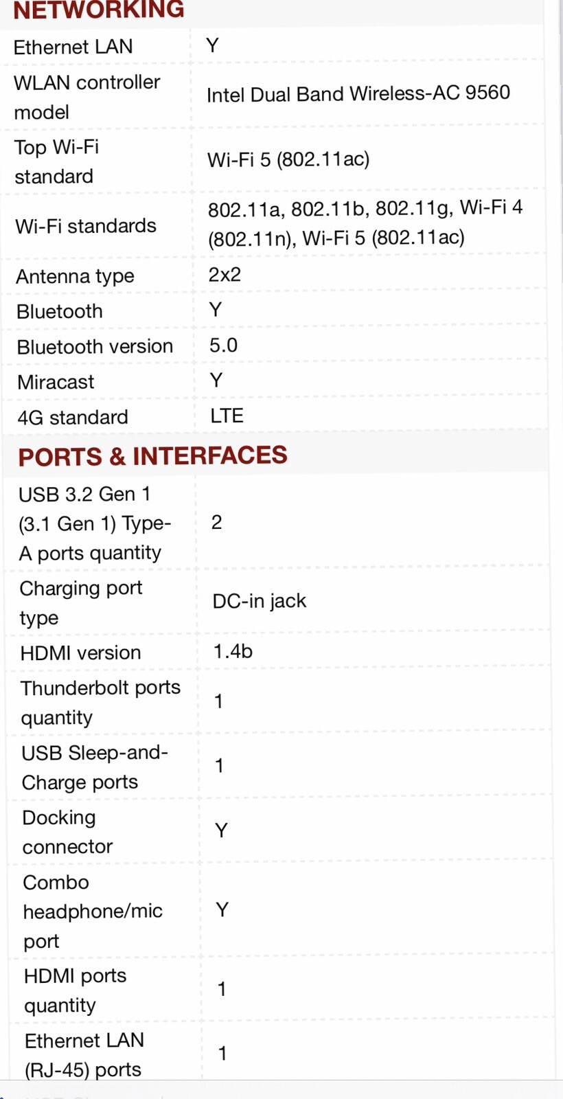Select the Combo headphone/mic port label
Screen dimensions: 563x1099
[93, 911]
